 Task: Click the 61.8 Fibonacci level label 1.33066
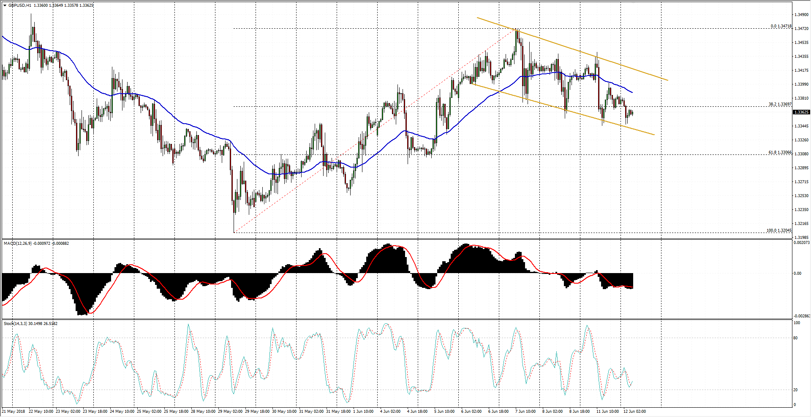(780, 152)
